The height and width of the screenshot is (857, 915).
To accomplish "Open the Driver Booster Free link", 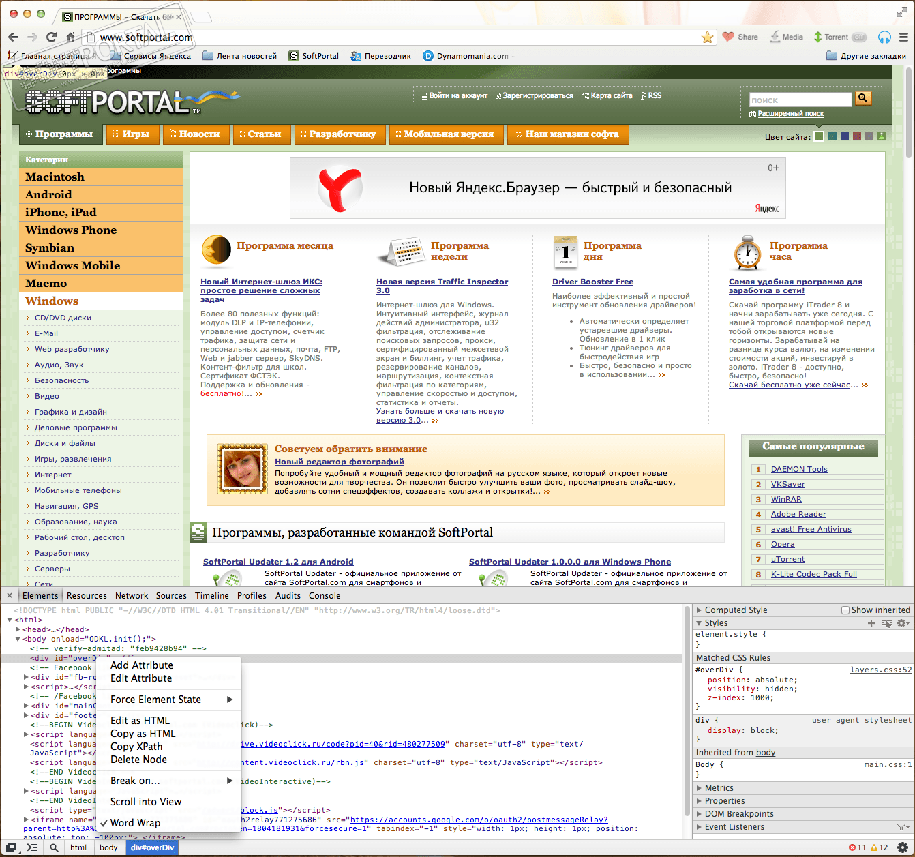I will [x=592, y=282].
